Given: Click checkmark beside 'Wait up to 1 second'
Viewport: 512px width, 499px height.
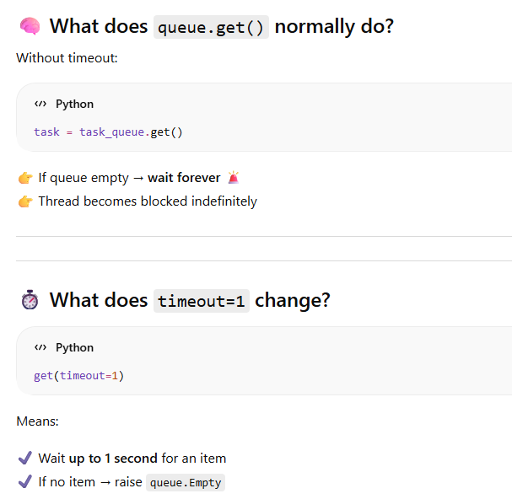Looking at the screenshot, I should (x=25, y=458).
